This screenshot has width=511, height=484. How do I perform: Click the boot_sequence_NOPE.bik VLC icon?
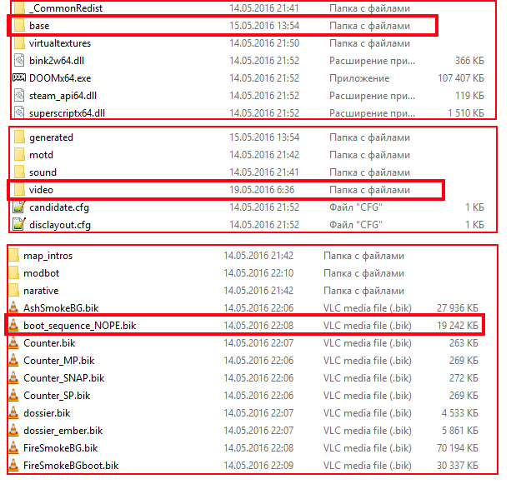point(13,325)
